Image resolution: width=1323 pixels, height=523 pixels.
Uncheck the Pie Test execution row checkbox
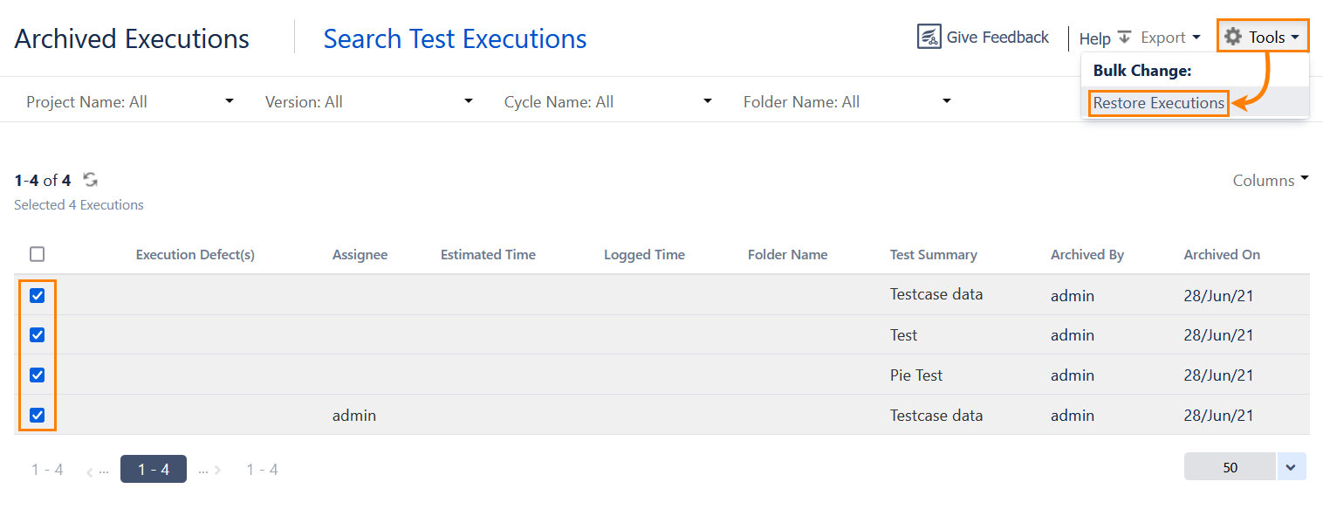point(37,375)
